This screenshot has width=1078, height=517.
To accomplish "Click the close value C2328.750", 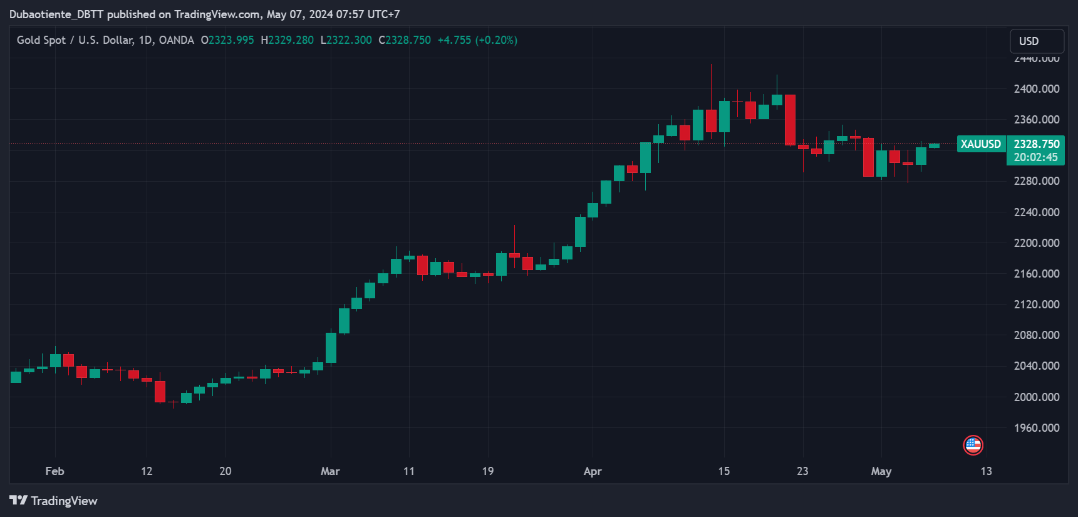I will coord(405,40).
